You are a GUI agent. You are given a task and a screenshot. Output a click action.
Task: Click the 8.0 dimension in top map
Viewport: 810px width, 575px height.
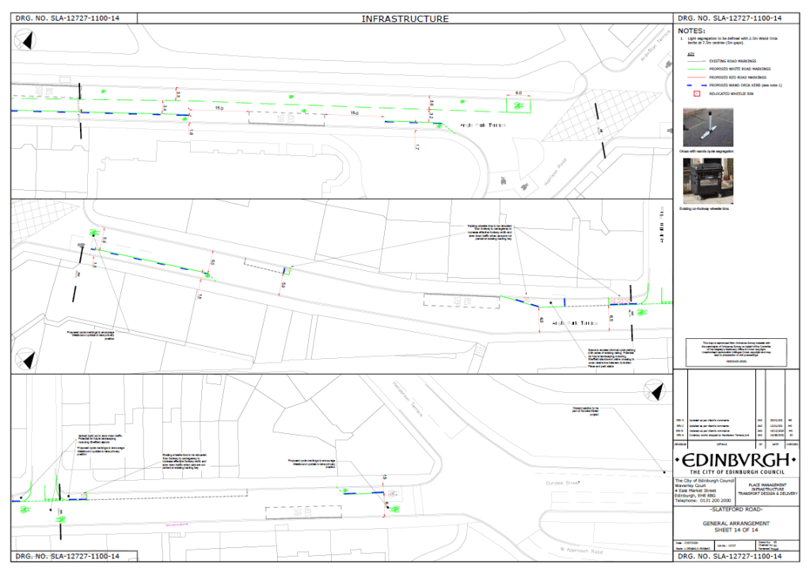click(x=519, y=93)
